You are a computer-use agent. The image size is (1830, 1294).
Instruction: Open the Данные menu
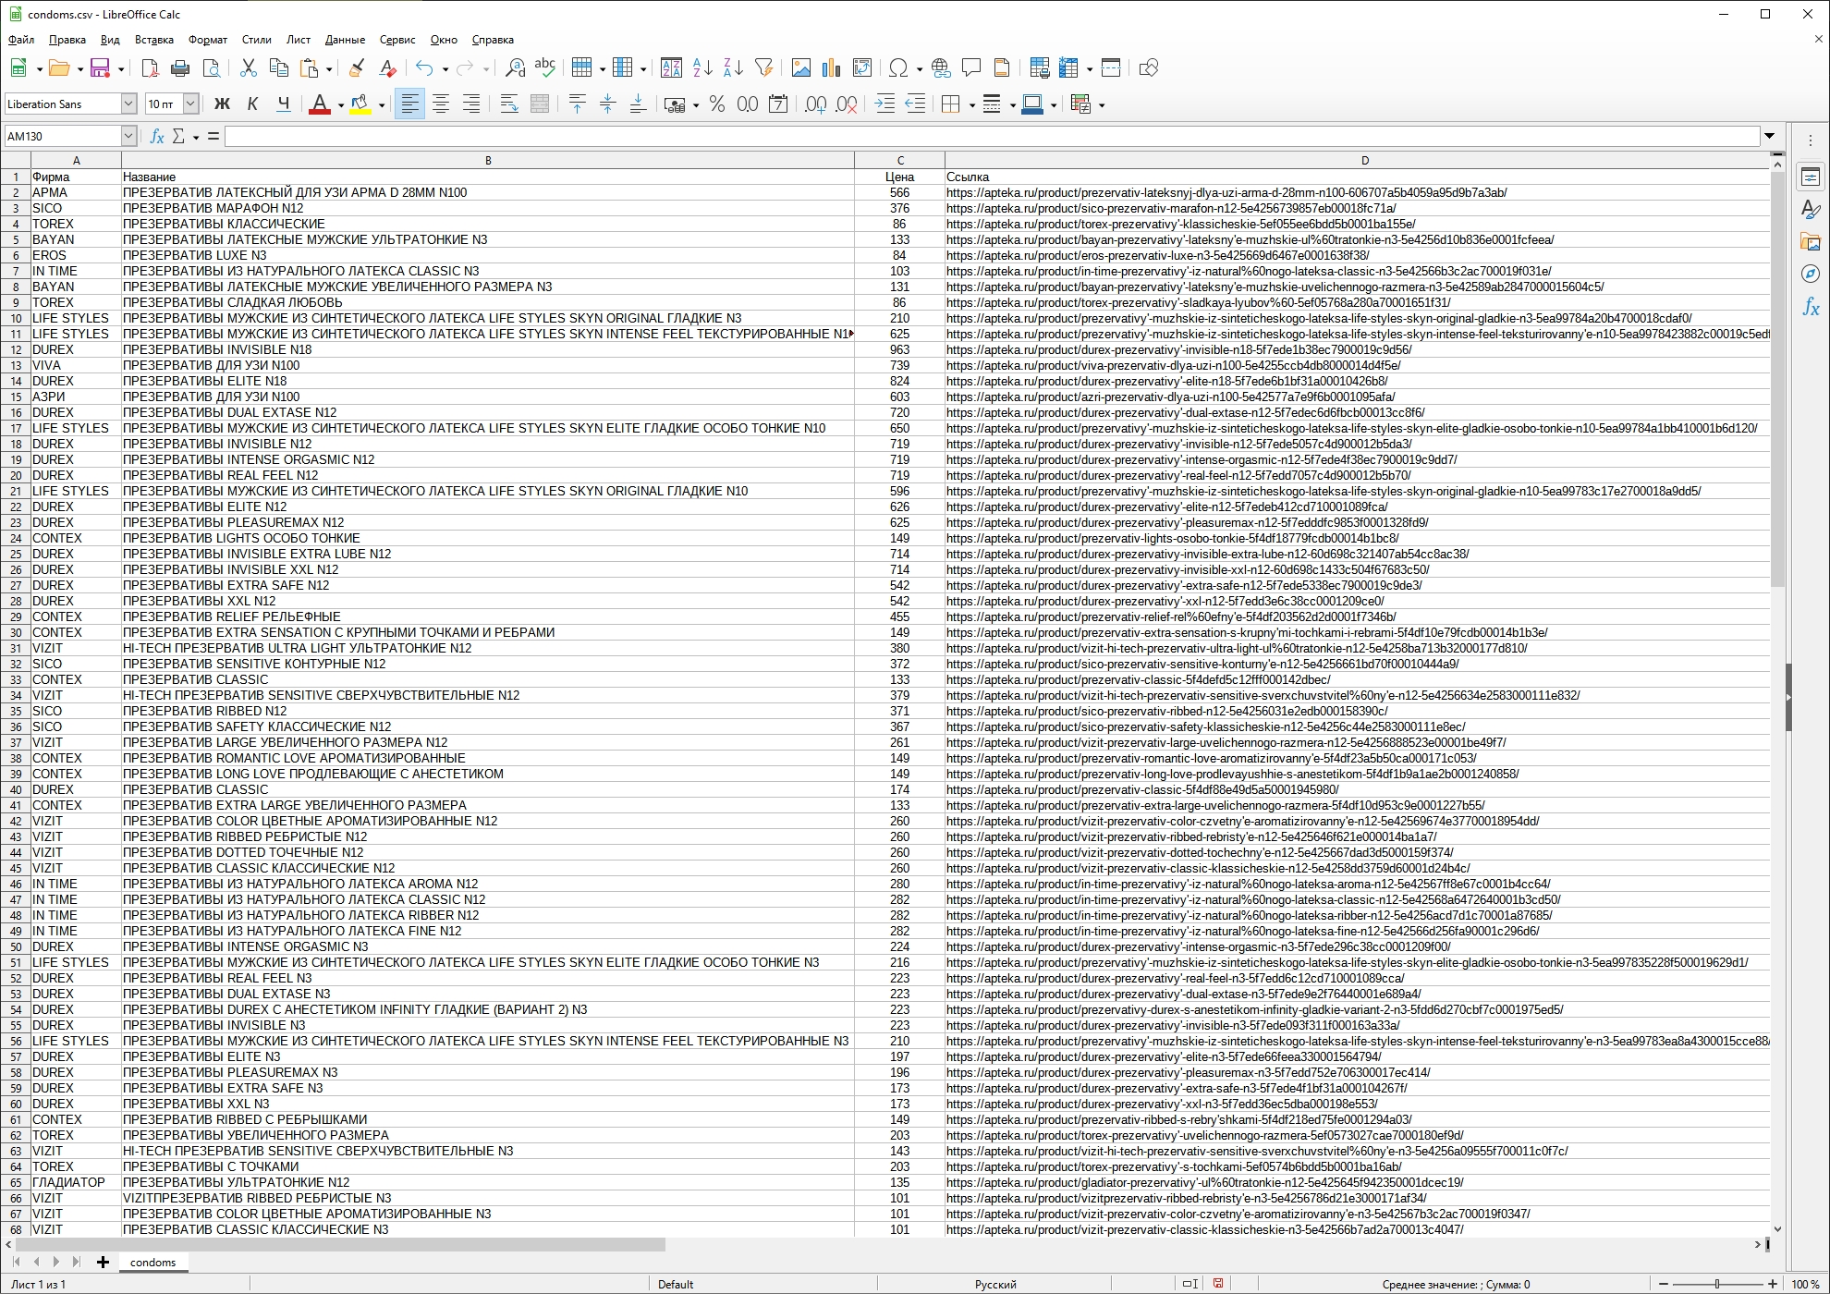(345, 40)
